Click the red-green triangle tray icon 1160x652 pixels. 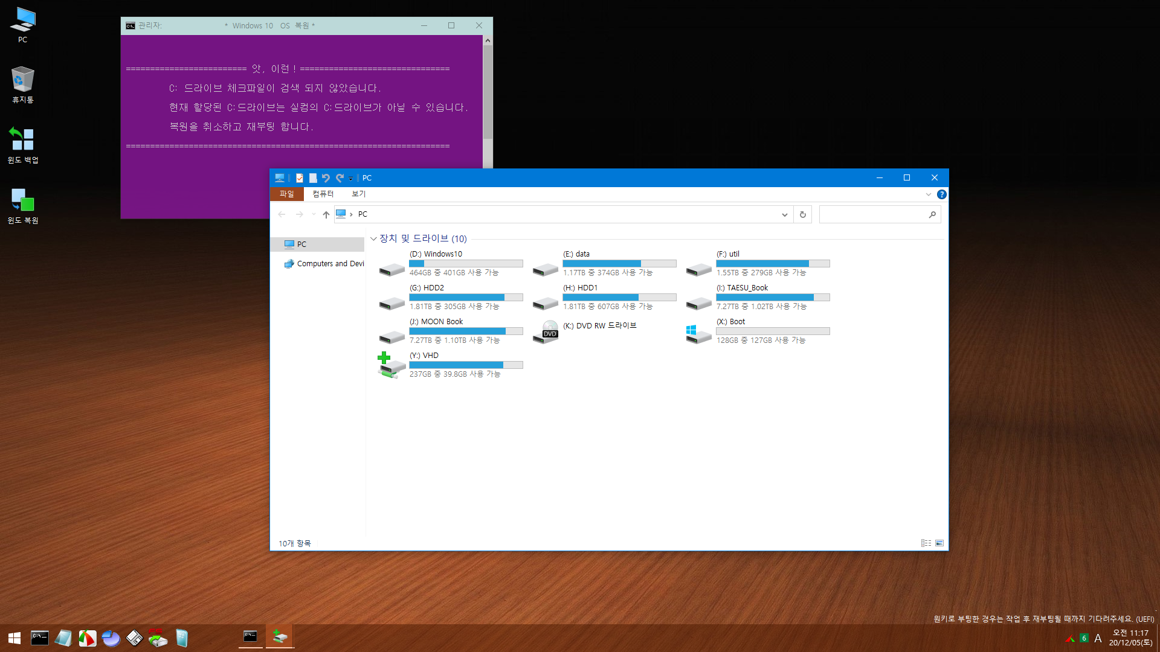point(1070,639)
